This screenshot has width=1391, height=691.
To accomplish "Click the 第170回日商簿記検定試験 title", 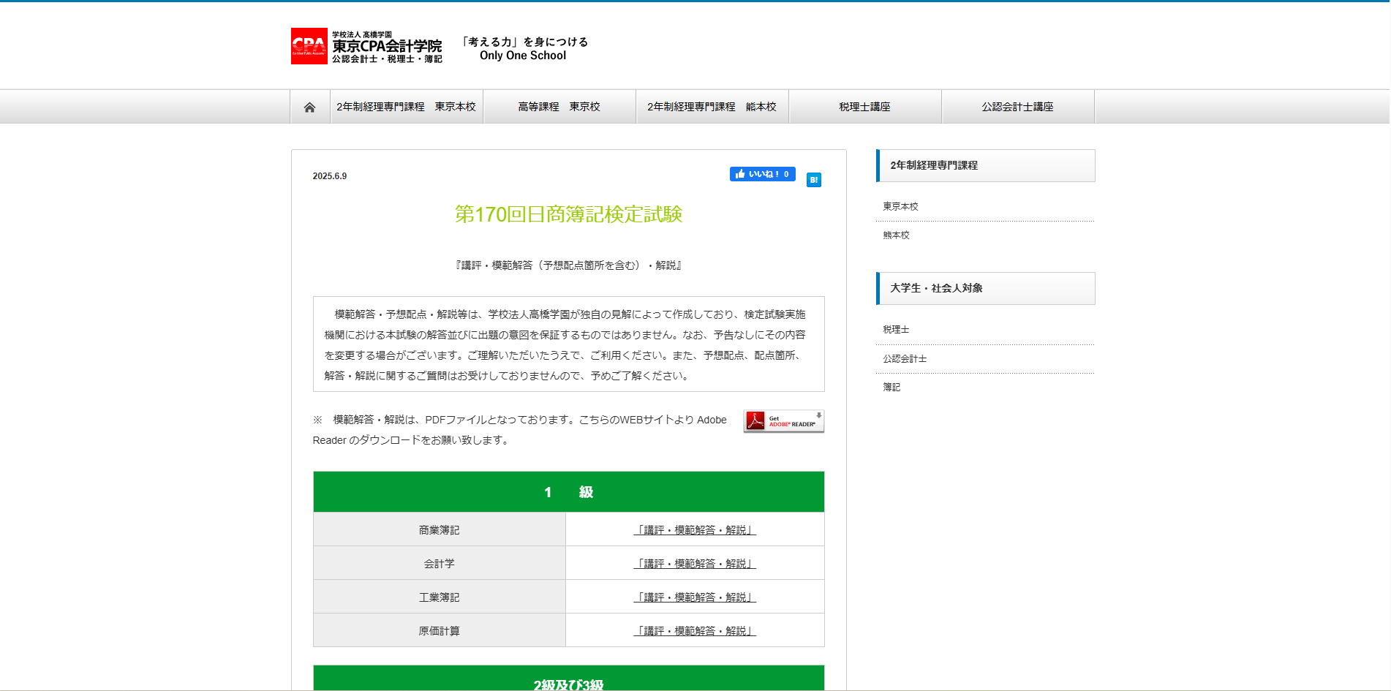I will [568, 214].
